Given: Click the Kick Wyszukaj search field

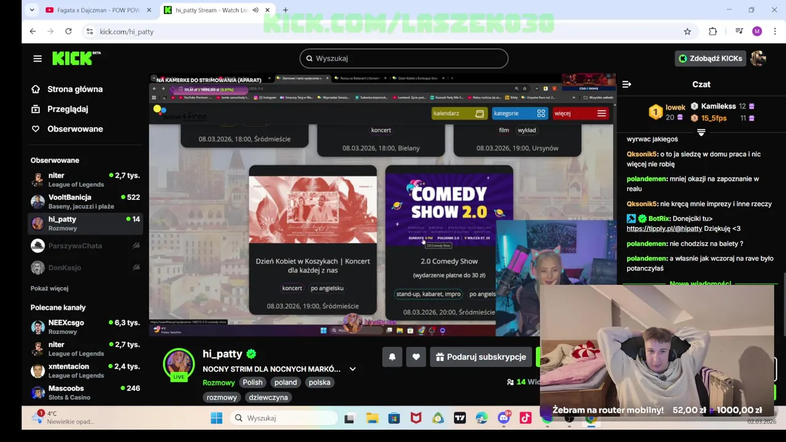Looking at the screenshot, I should 403,58.
